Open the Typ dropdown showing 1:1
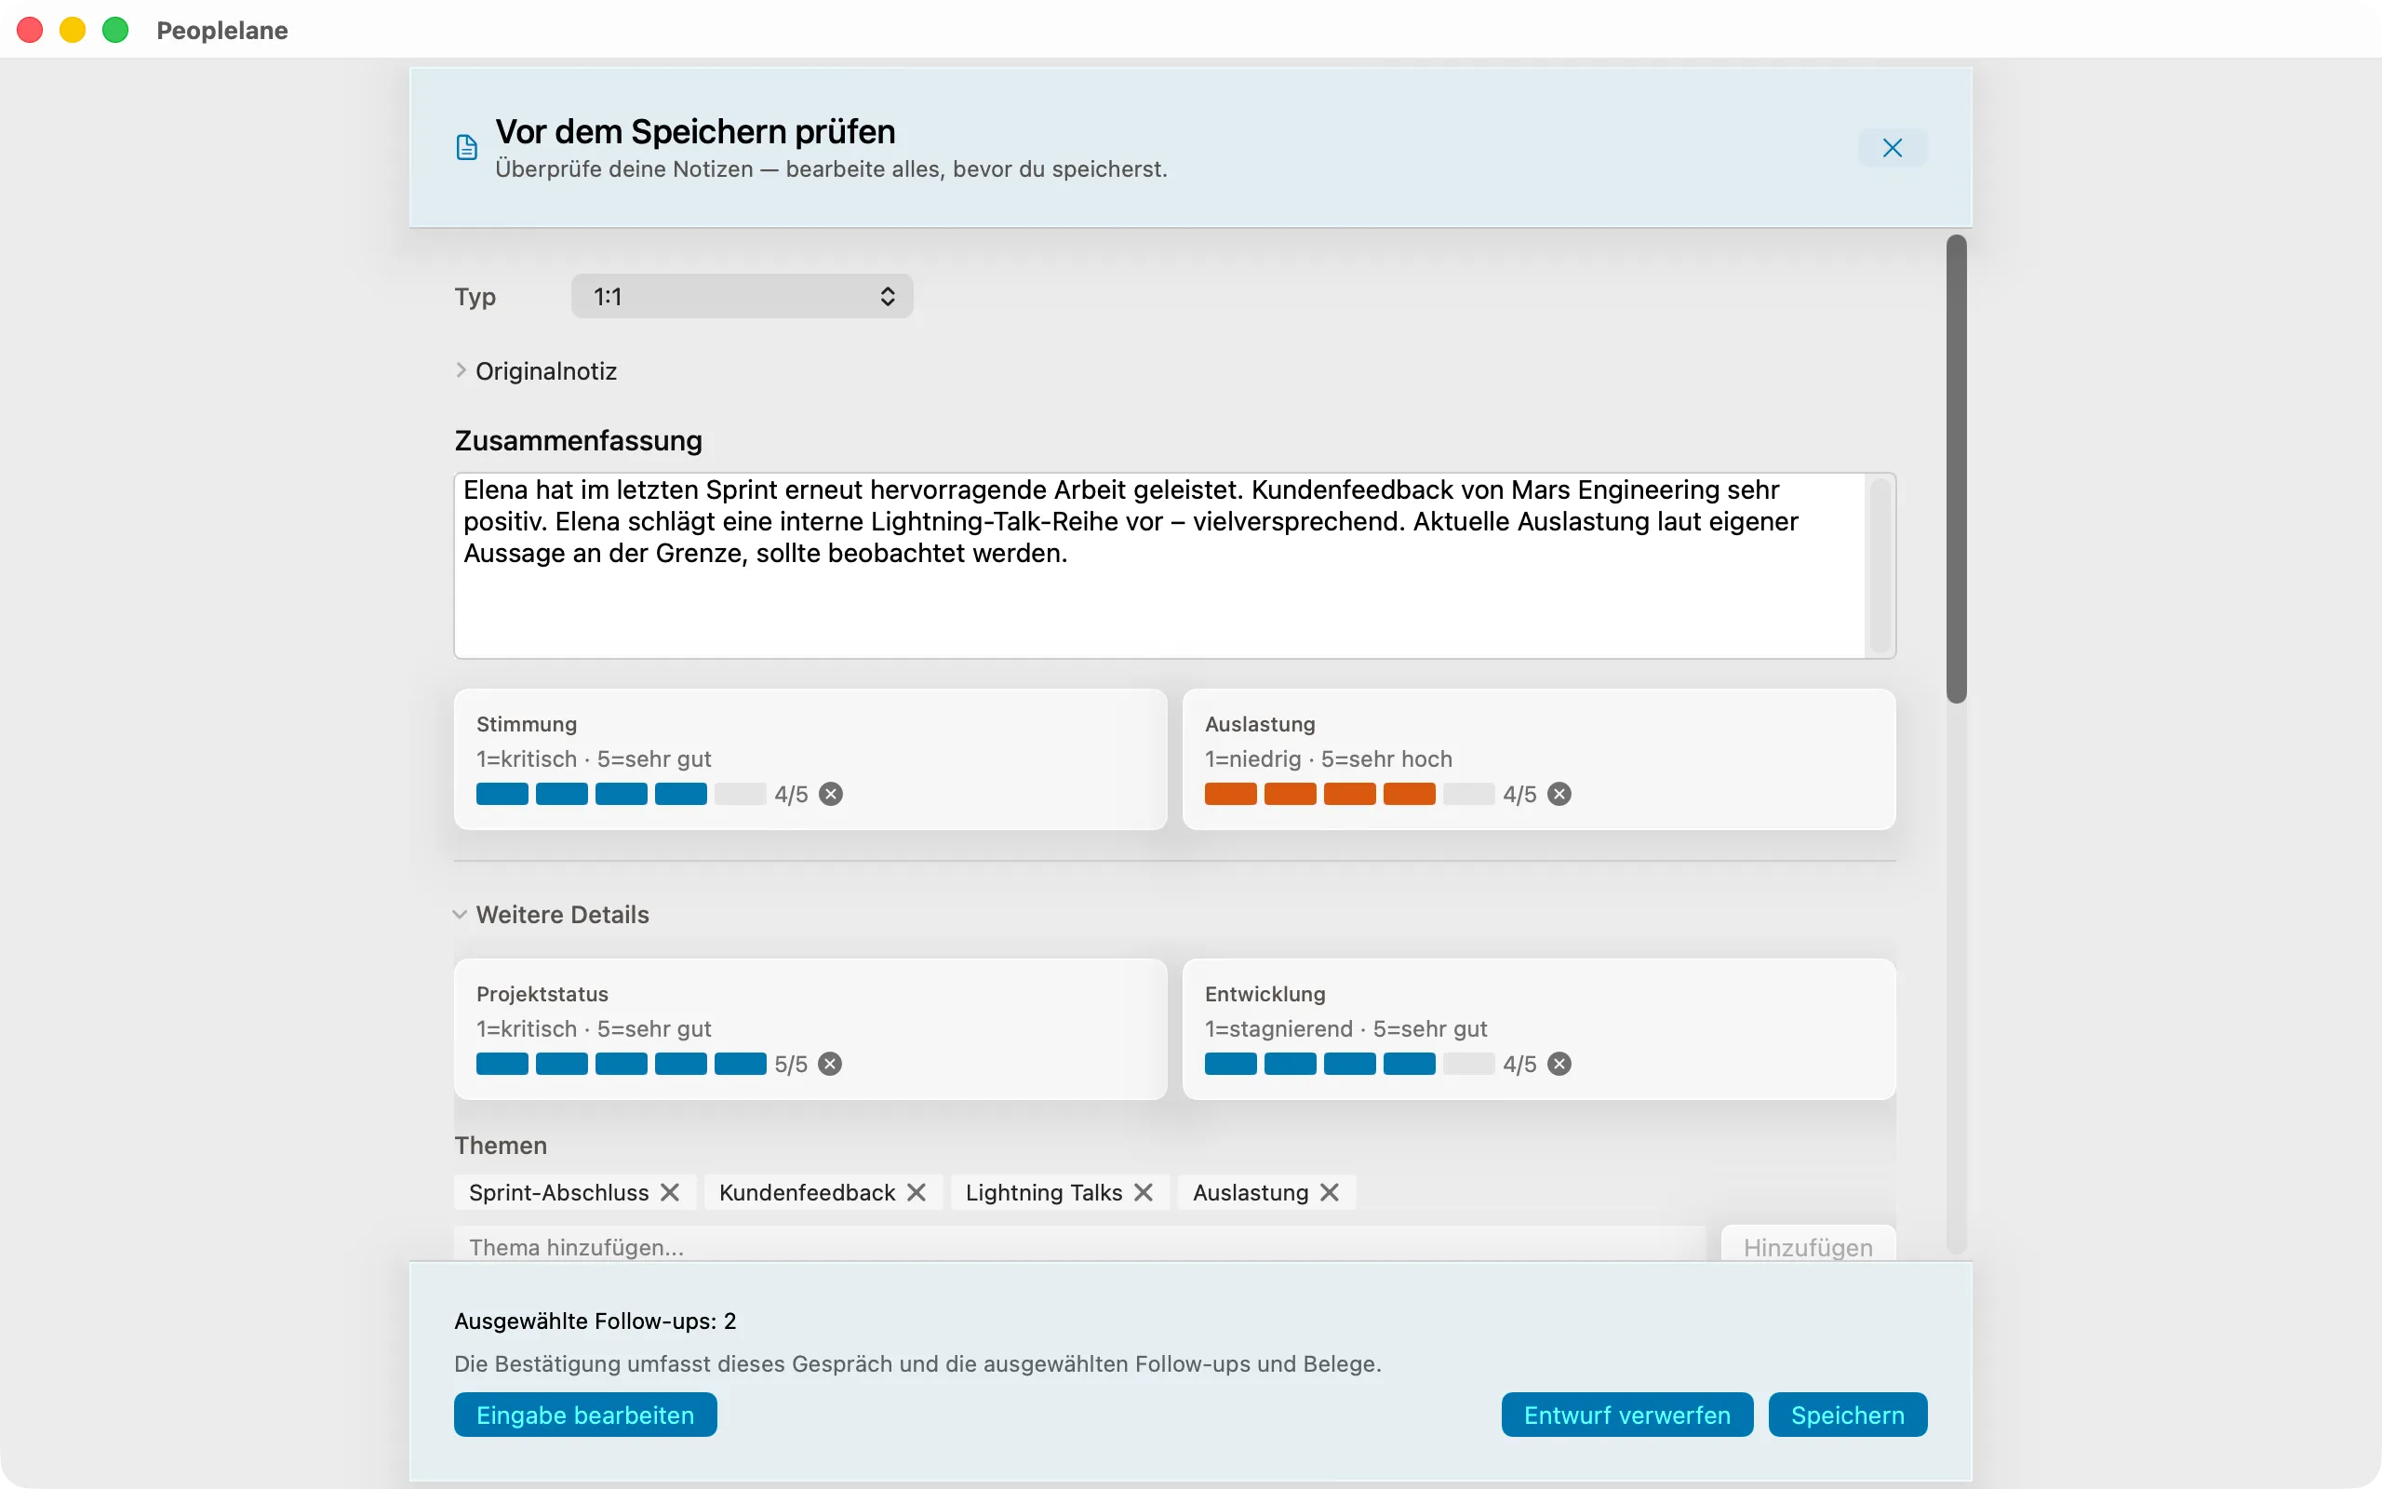2382x1489 pixels. pos(742,297)
